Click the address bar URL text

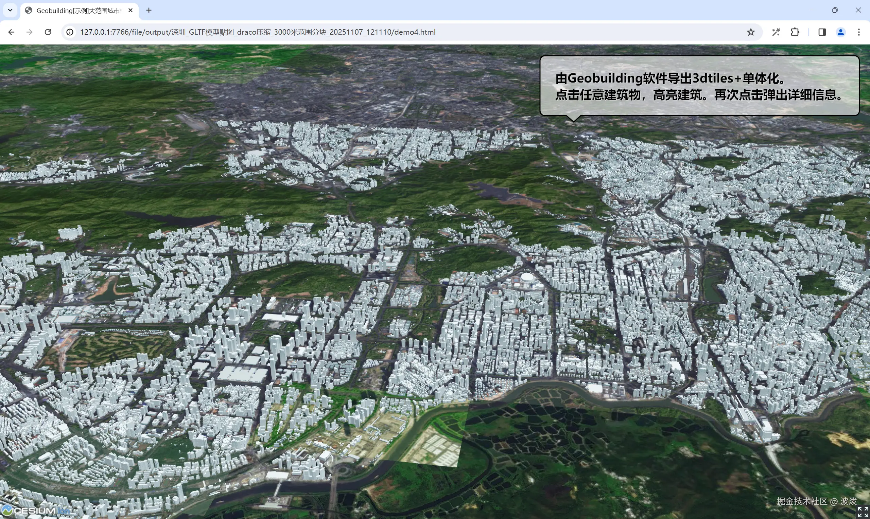(258, 32)
